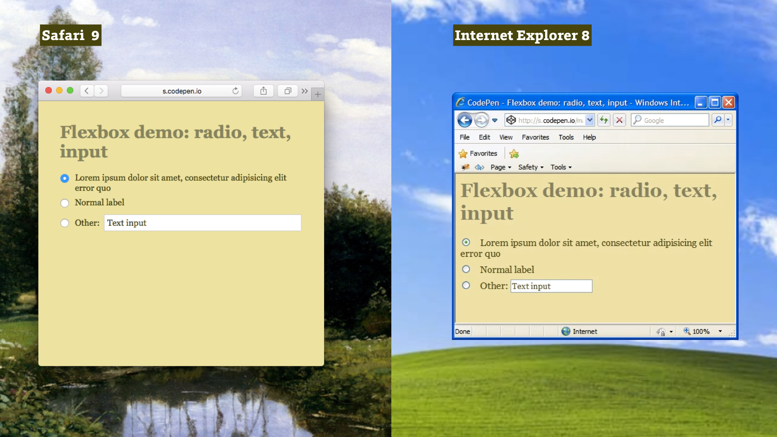The image size is (777, 437).
Task: Select Other radio in Safari
Action: pos(65,223)
